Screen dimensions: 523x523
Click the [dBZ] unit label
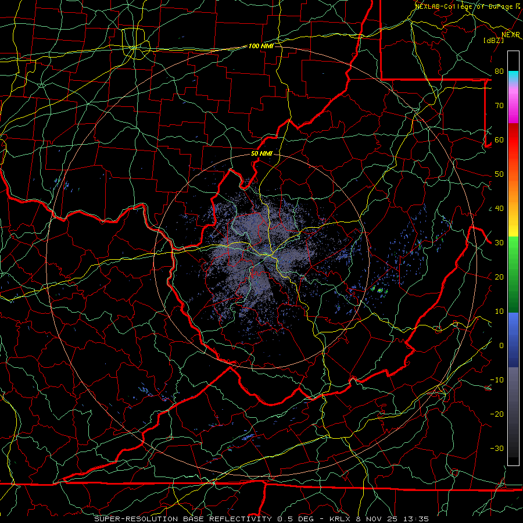pyautogui.click(x=493, y=40)
